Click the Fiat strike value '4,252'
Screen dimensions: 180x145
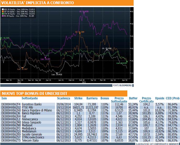click(78, 116)
